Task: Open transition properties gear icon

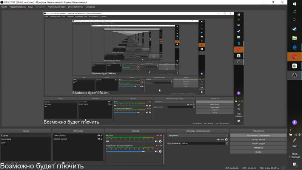Action: pyautogui.click(x=226, y=139)
